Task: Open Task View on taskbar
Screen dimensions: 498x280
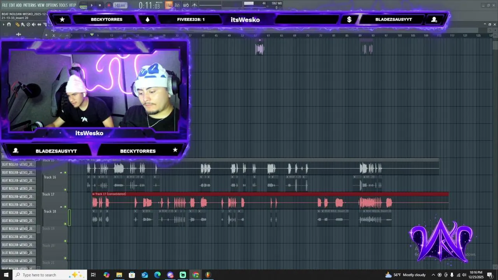Action: tap(93, 275)
